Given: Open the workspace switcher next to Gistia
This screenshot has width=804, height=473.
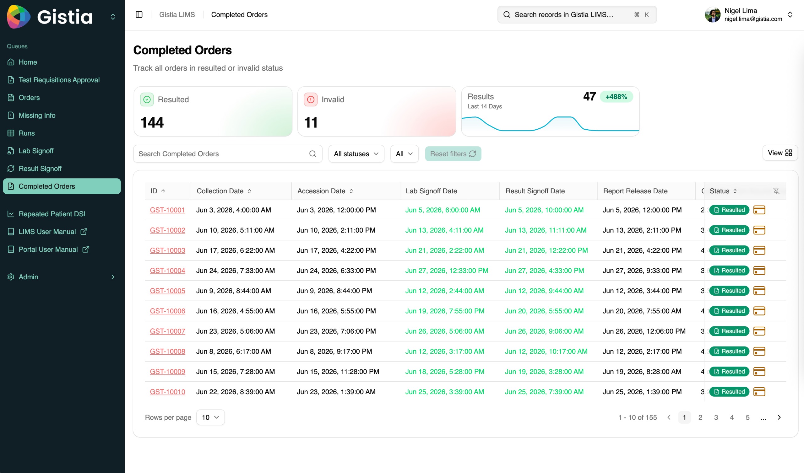Looking at the screenshot, I should tap(113, 17).
